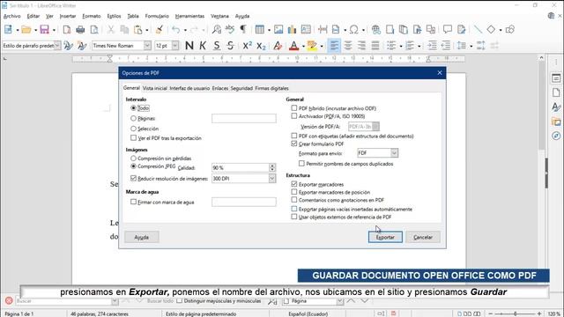Click the Strikethrough icon
The height and width of the screenshot is (317, 564).
coord(230,46)
